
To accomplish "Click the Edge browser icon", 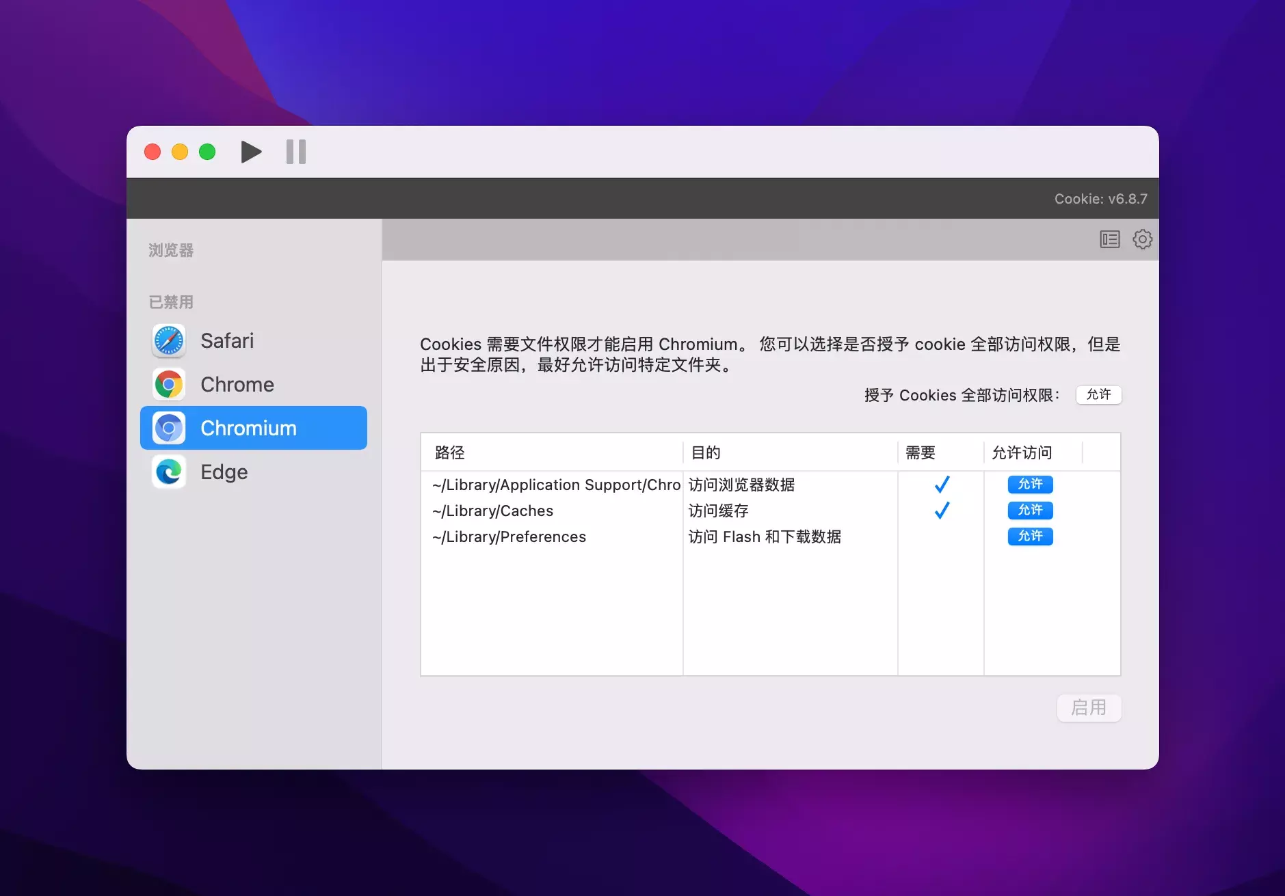I will tap(169, 472).
